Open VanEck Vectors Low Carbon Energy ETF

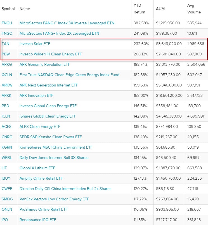click(54, 199)
